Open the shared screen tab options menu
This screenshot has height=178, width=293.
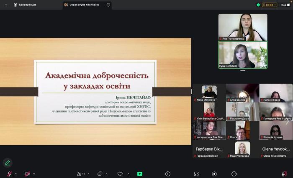point(108,5)
